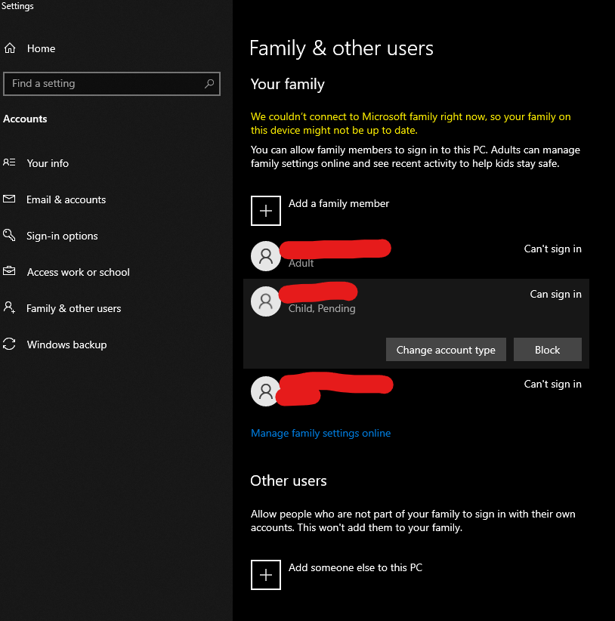The width and height of the screenshot is (615, 621).
Task: Click the Access work or school briefcase icon
Action: pos(9,271)
